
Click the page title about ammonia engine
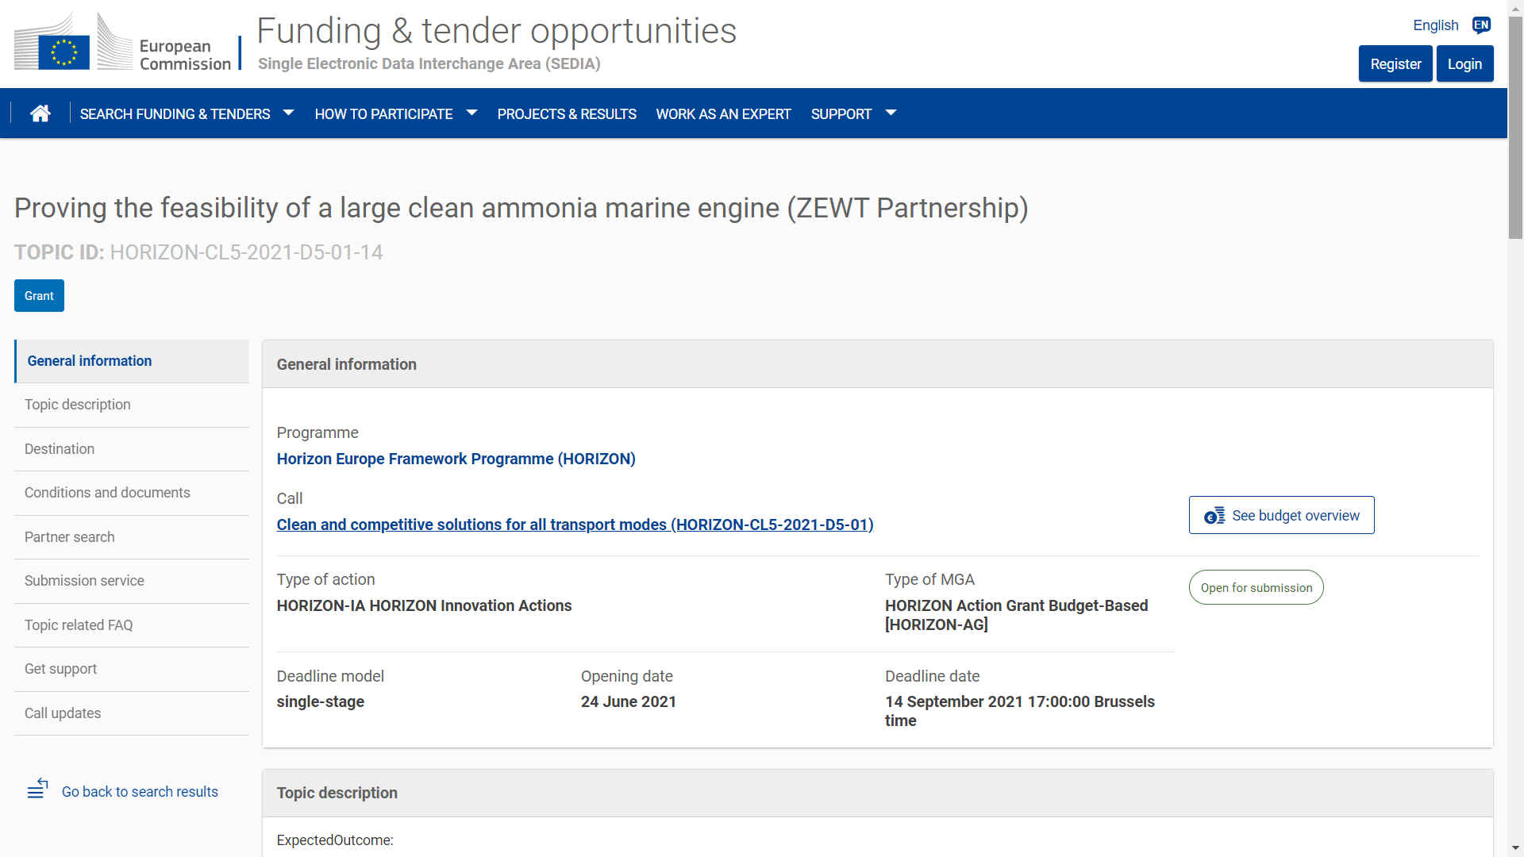coord(521,208)
